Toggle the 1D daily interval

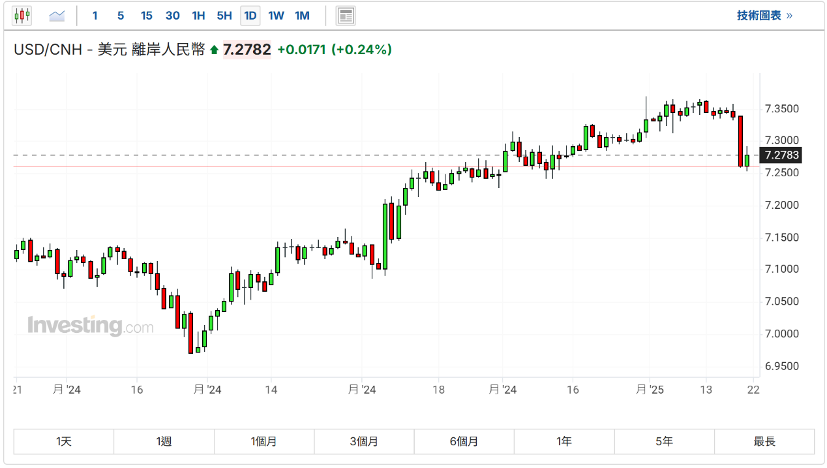(250, 16)
